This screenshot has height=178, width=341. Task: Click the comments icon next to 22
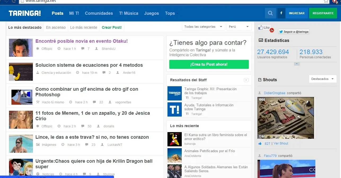click(94, 102)
